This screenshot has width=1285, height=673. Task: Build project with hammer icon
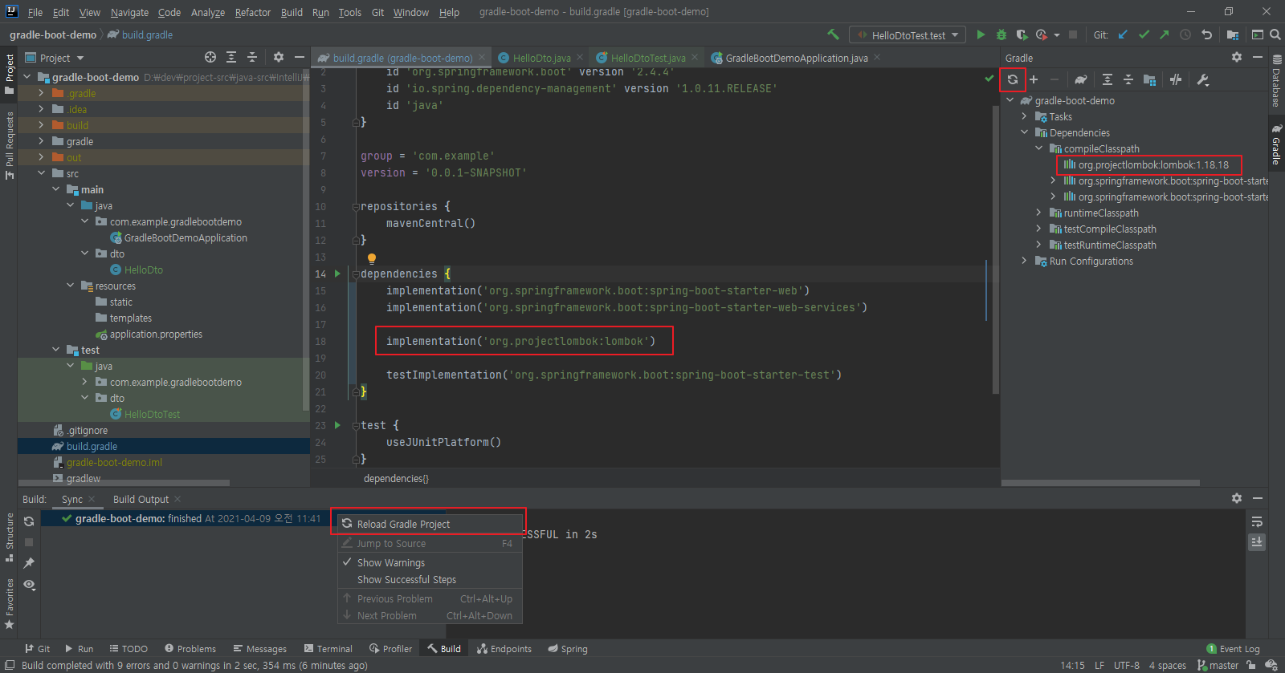[833, 34]
